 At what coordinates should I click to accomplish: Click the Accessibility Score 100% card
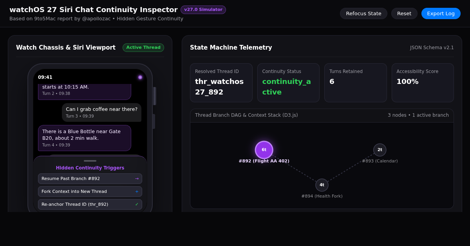point(423,83)
